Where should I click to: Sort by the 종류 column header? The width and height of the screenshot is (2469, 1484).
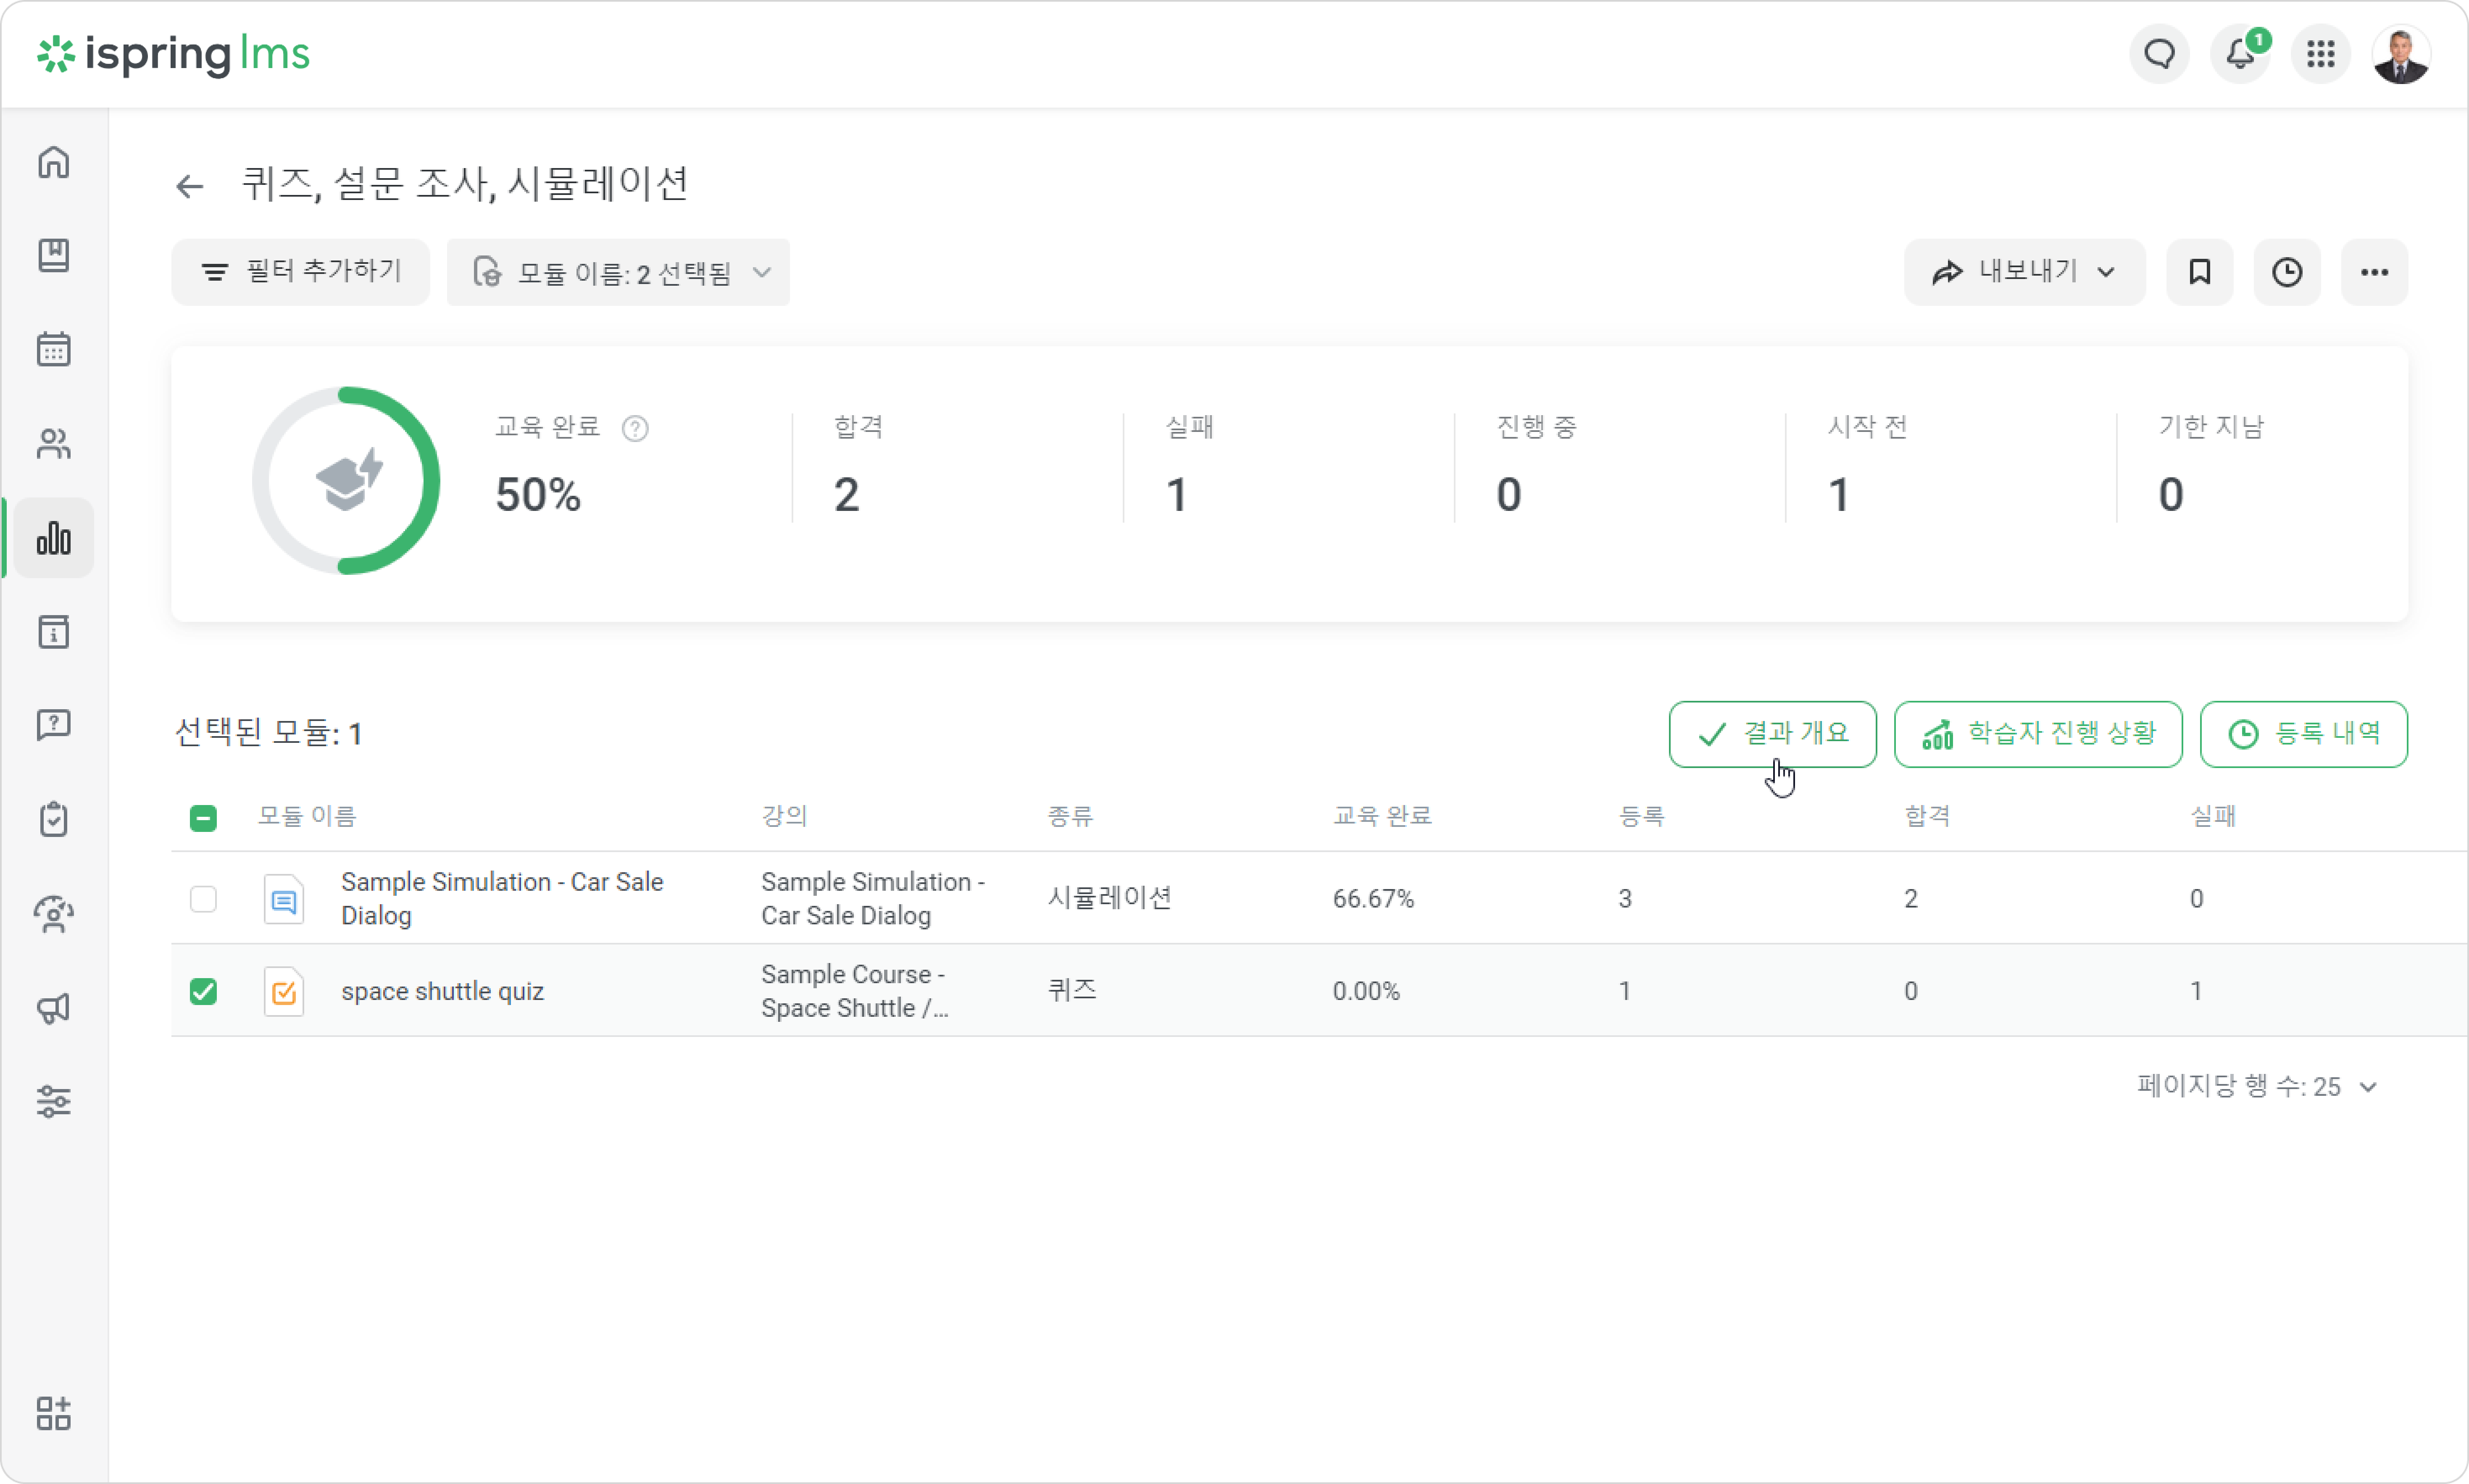1071,816
